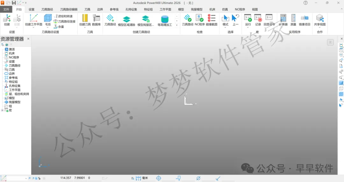Open the 毛坯 block tool
The width and height of the screenshot is (344, 182).
point(48,20)
